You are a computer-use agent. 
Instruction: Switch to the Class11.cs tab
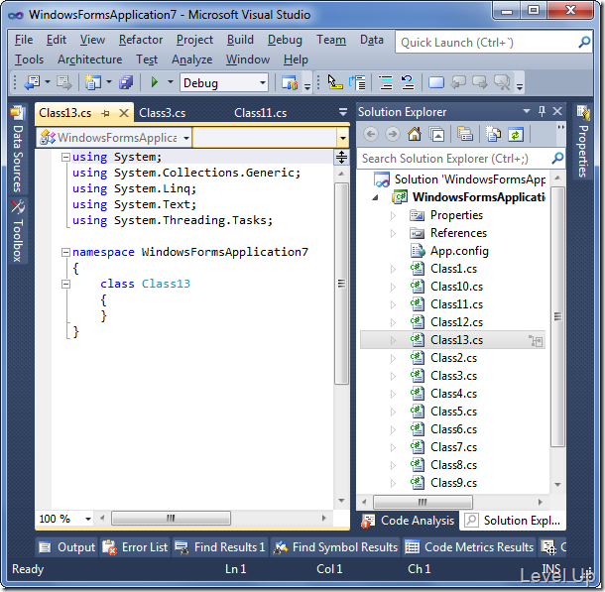click(x=261, y=113)
